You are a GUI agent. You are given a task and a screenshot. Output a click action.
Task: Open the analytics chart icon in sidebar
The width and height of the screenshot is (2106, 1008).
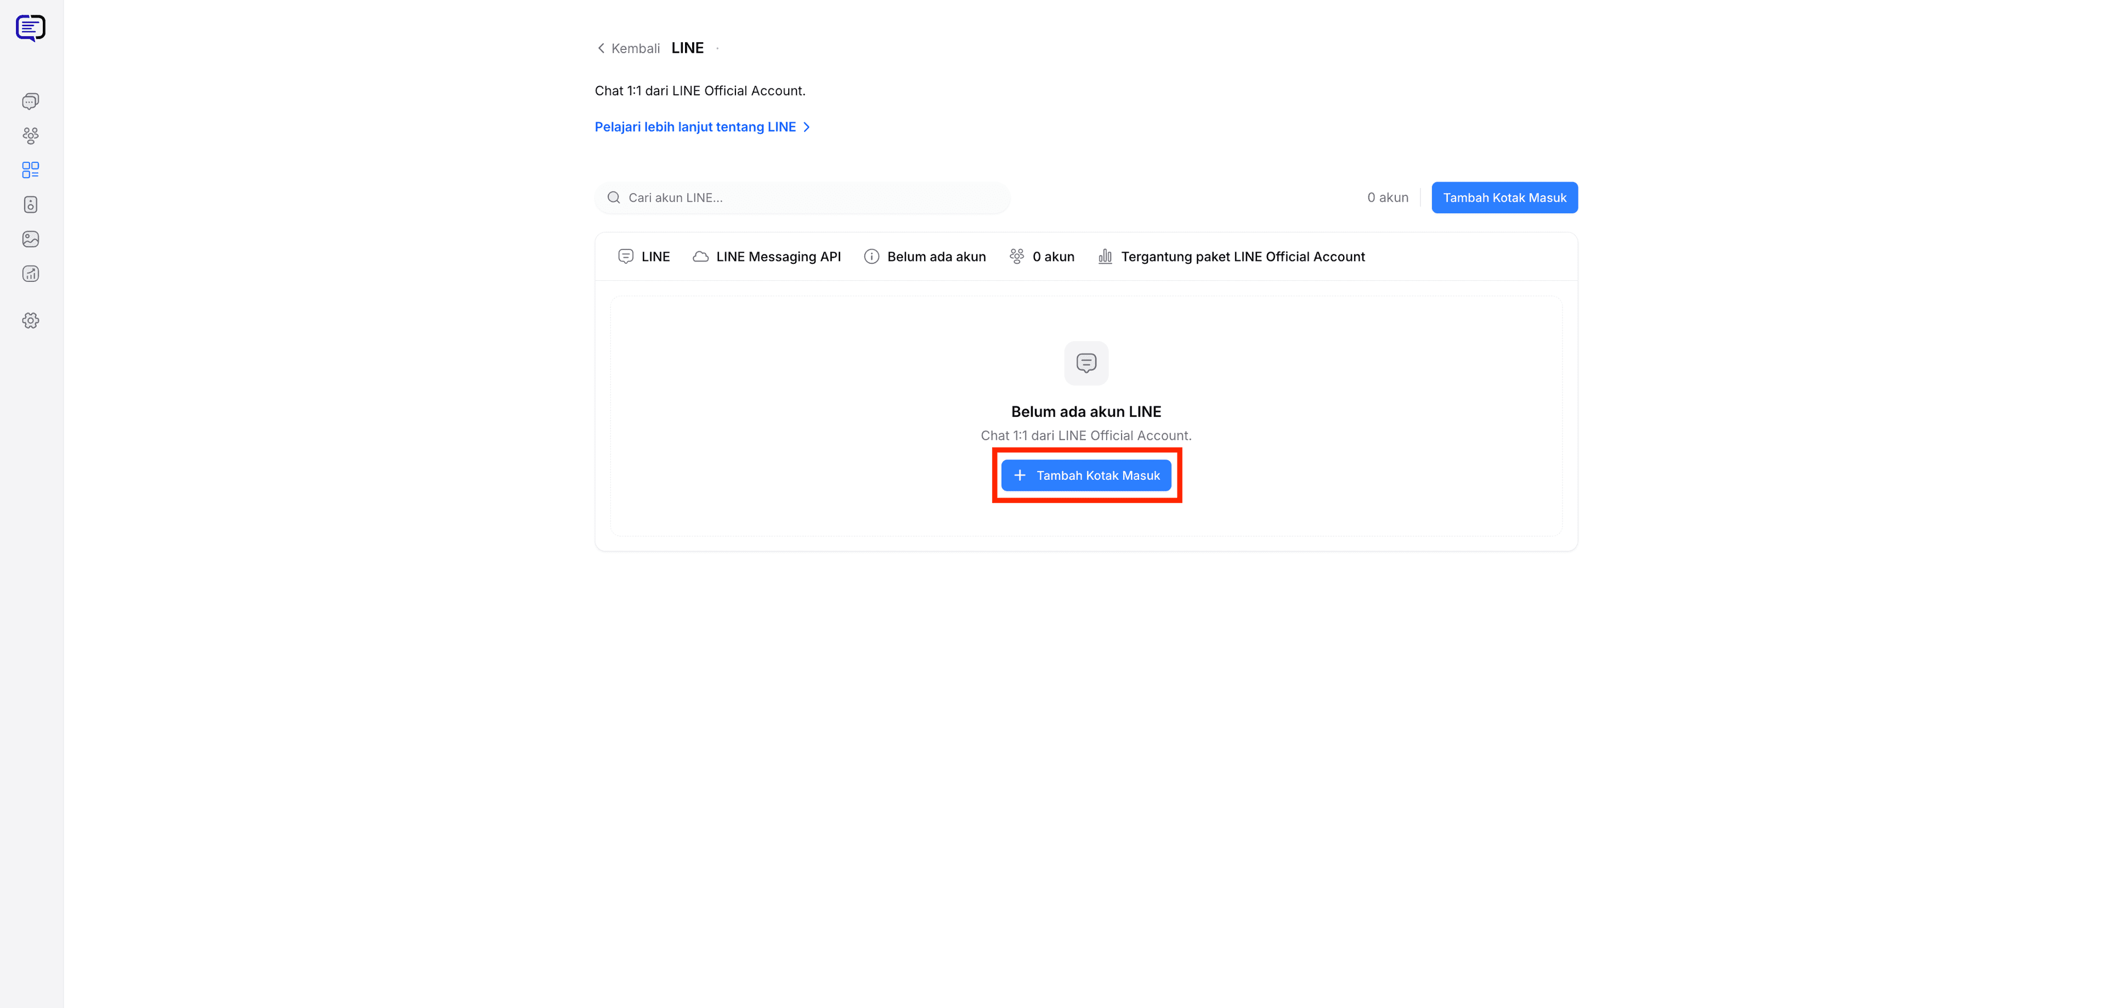30,274
